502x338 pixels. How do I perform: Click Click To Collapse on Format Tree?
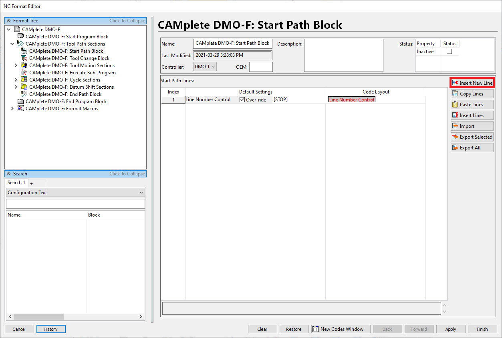point(127,21)
